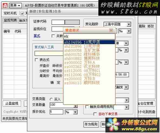Switch to the 监控列表 tab
Viewport: 160px width, 133px height.
tap(11, 20)
